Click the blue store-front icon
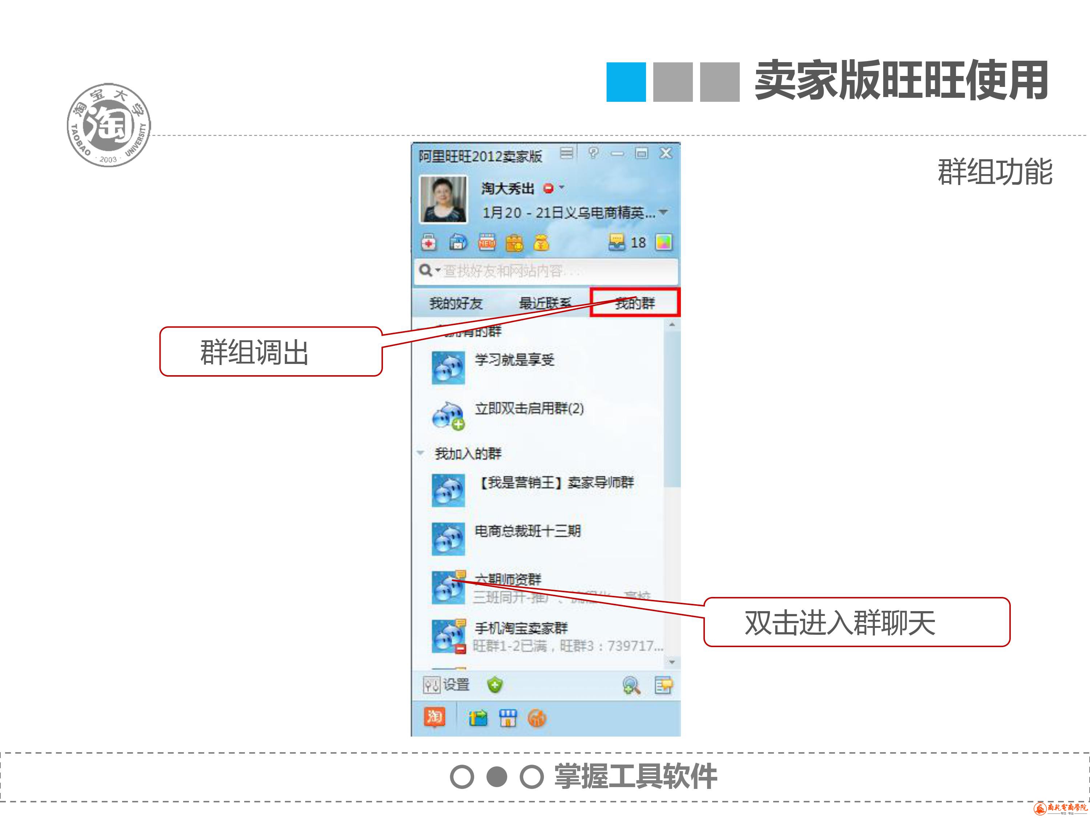Image resolution: width=1090 pixels, height=818 pixels. tap(508, 718)
